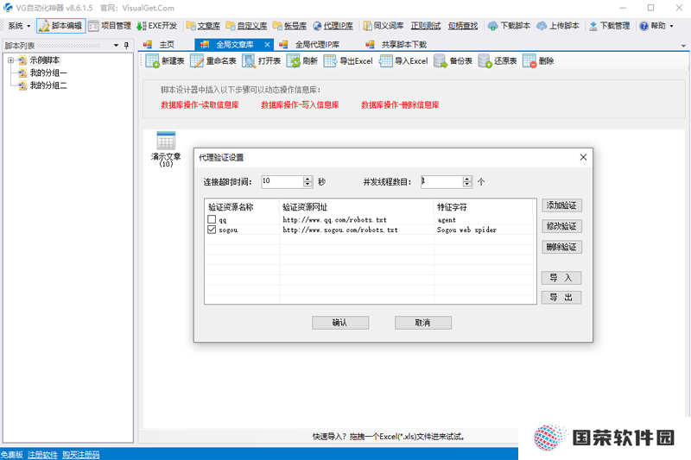Open the 演示文章 table thumbnail
691x460 pixels.
coord(166,141)
